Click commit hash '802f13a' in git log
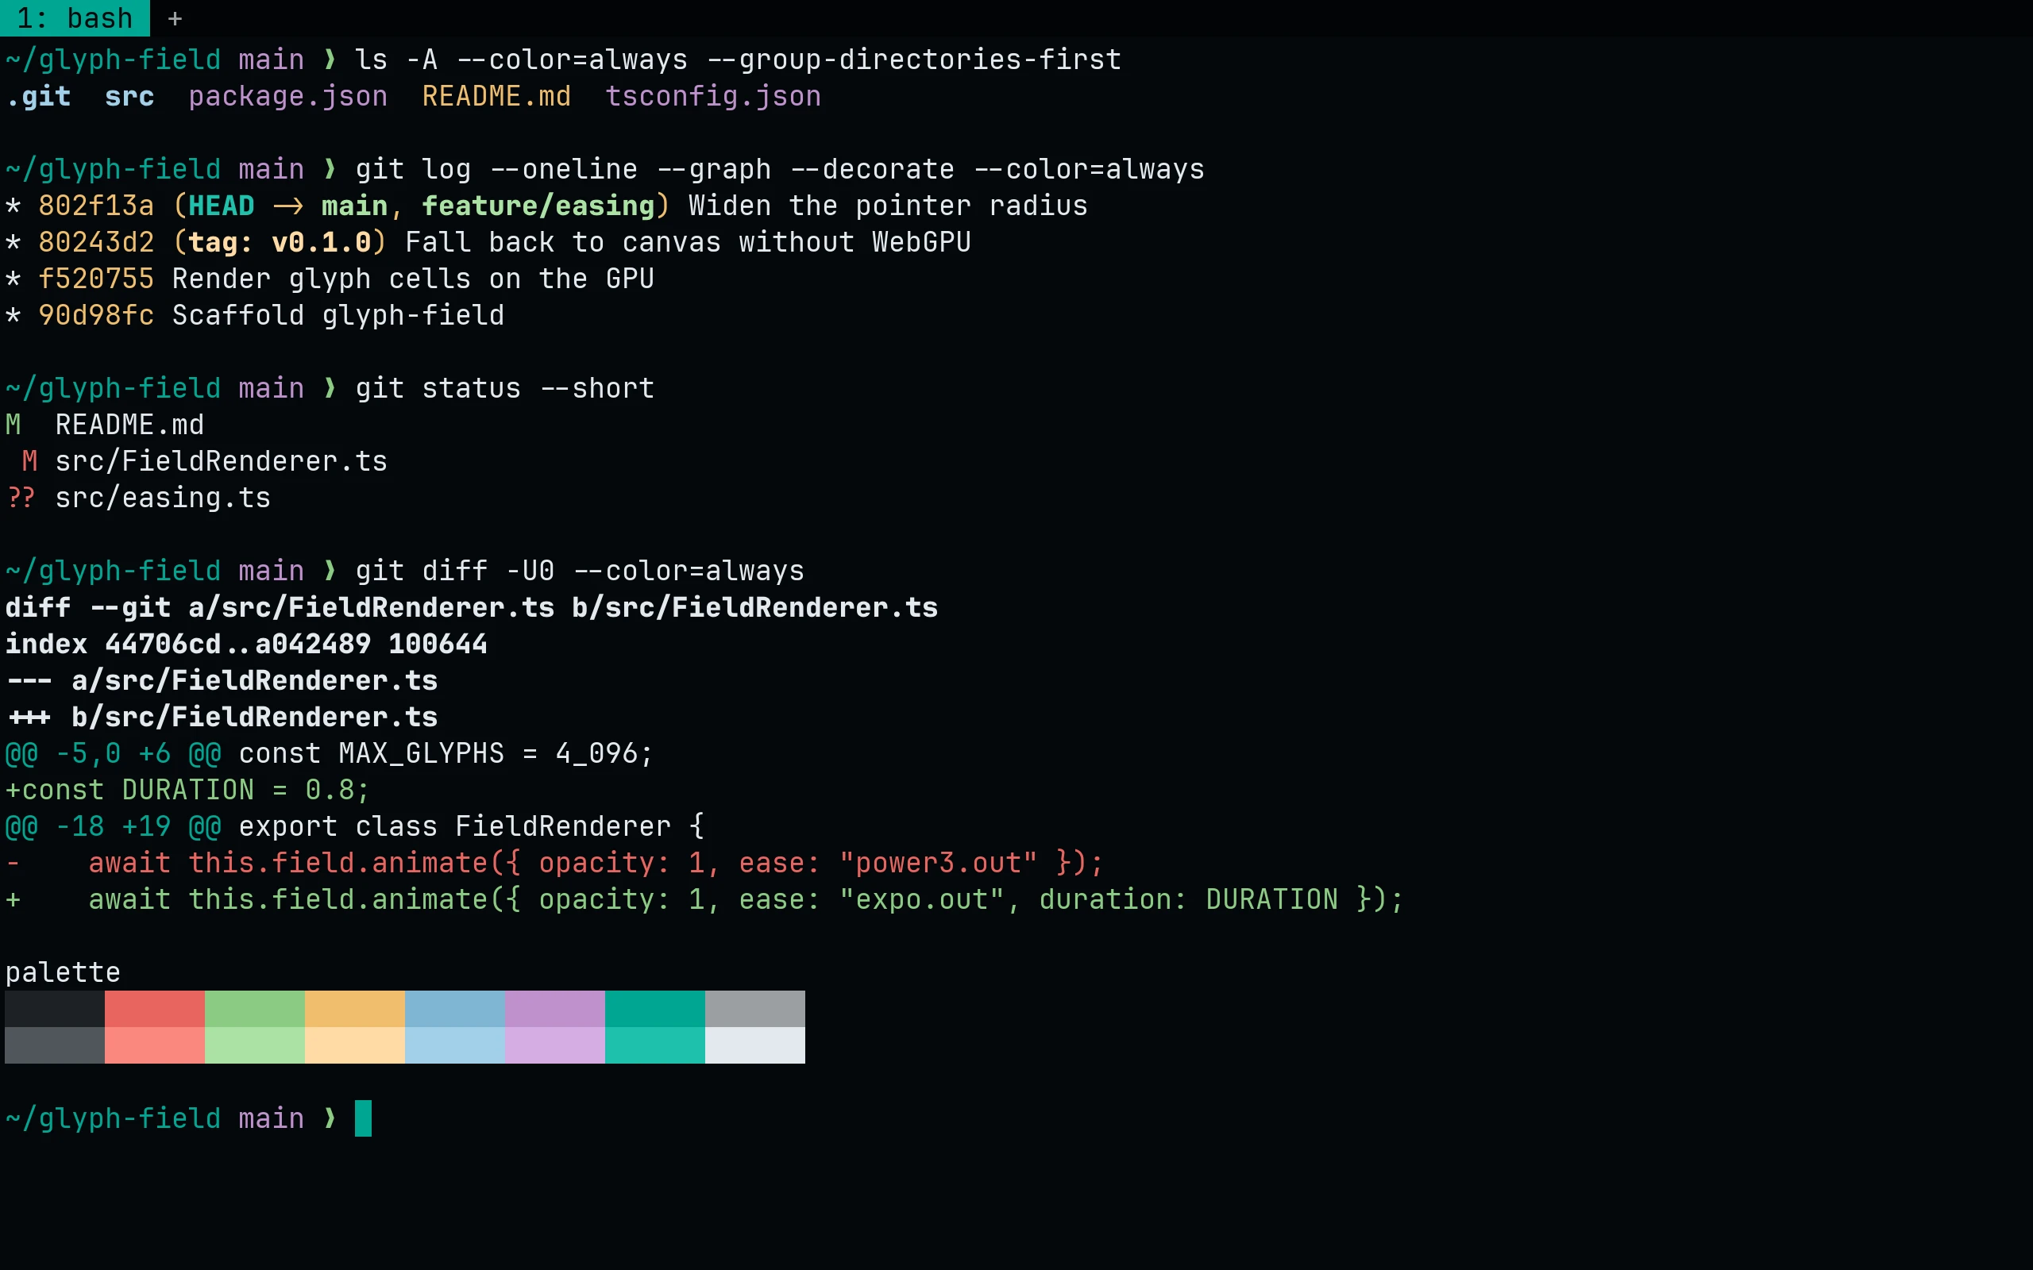2033x1270 pixels. click(x=97, y=206)
